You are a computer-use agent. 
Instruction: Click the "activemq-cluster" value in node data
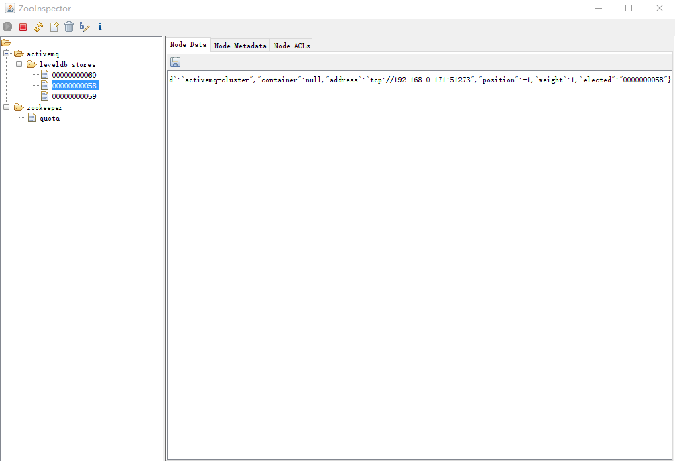[217, 80]
